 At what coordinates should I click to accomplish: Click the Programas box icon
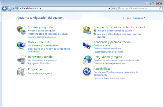click(x=21, y=71)
